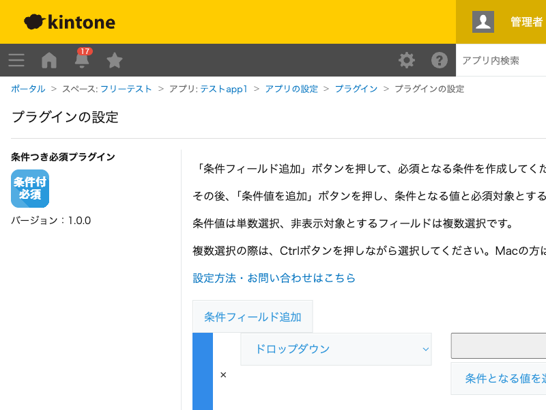Click the 条件付必須 plugin icon
Screen dimensions: 546x410
[x=30, y=189]
